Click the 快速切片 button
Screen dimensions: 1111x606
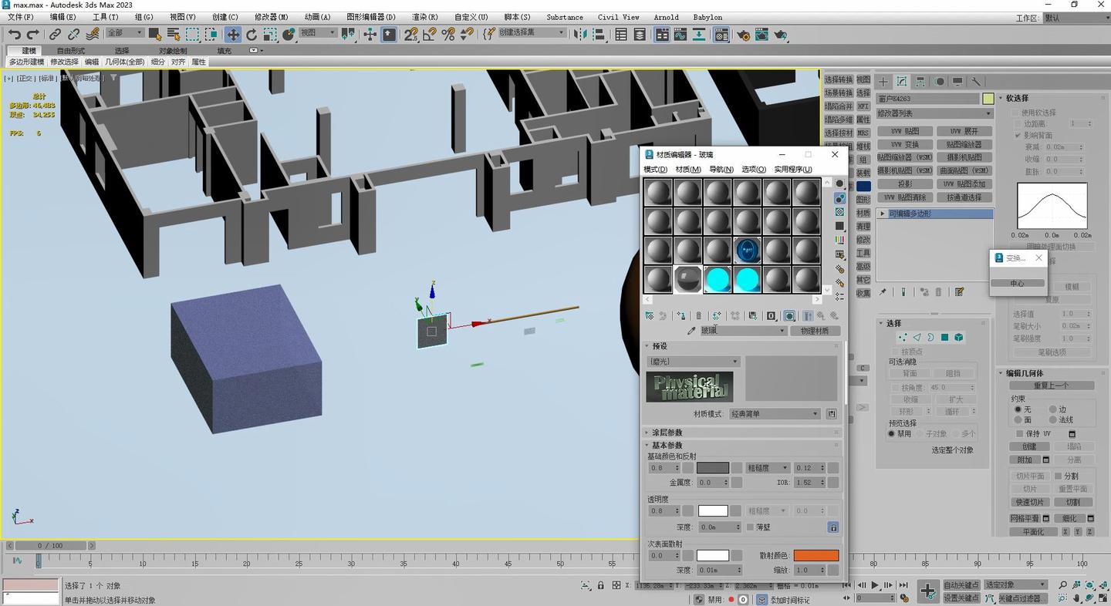click(x=1029, y=502)
